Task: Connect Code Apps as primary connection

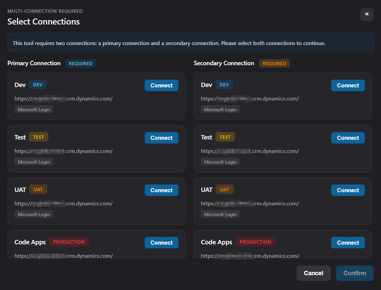Action: pyautogui.click(x=161, y=243)
